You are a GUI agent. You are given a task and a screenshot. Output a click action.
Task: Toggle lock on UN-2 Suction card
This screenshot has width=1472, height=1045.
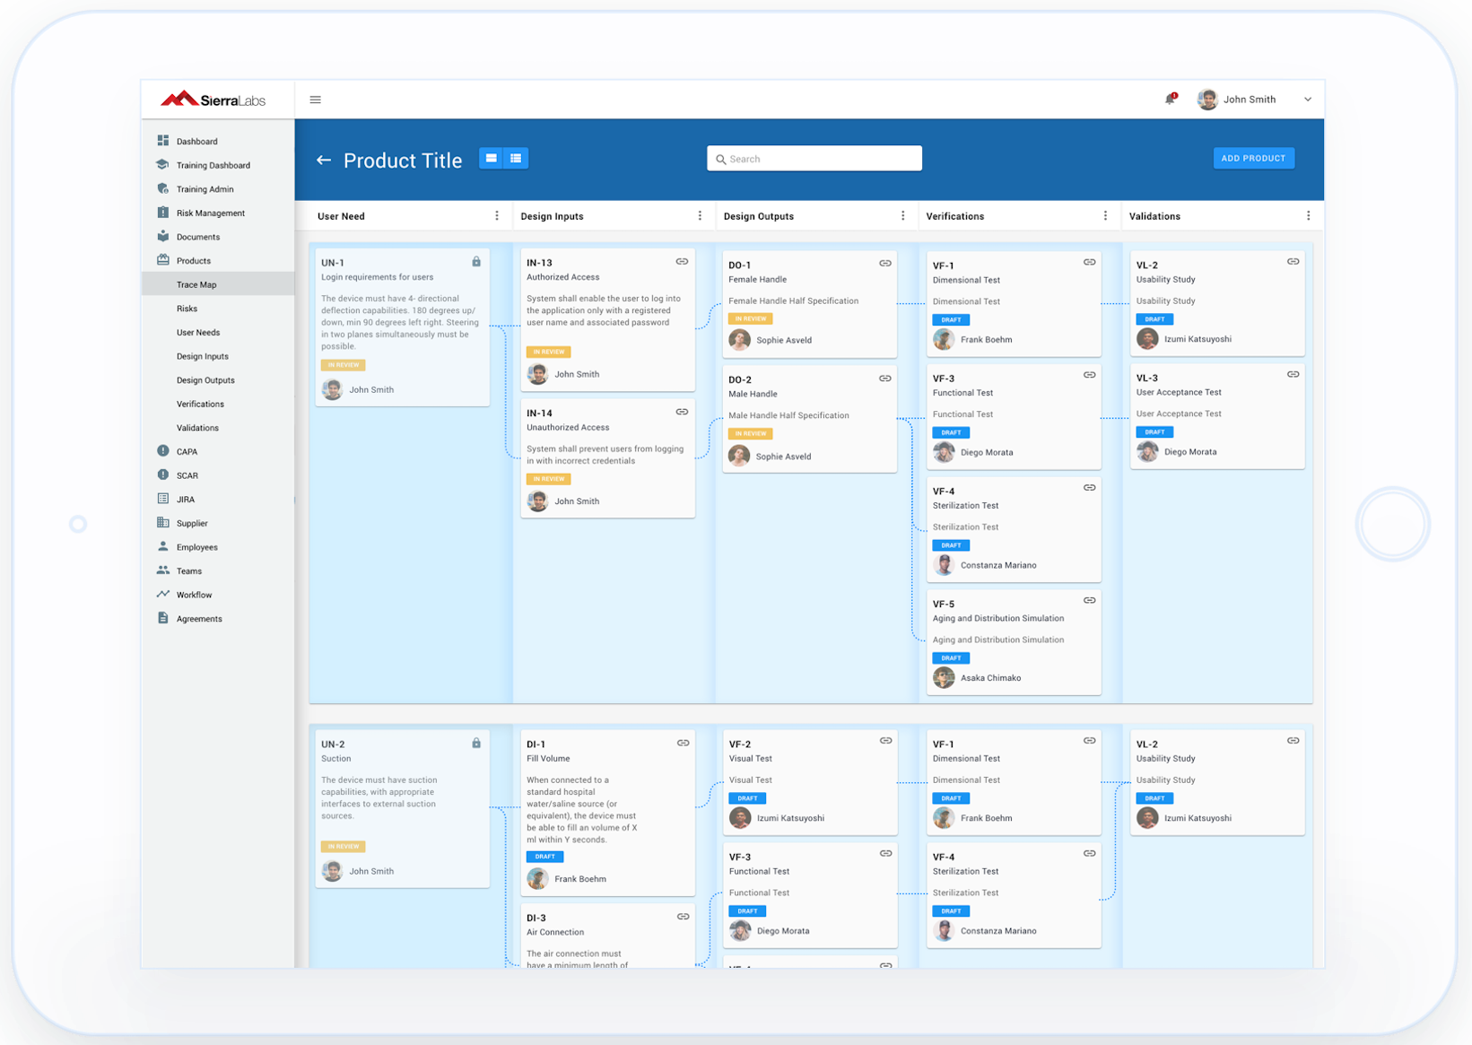476,744
